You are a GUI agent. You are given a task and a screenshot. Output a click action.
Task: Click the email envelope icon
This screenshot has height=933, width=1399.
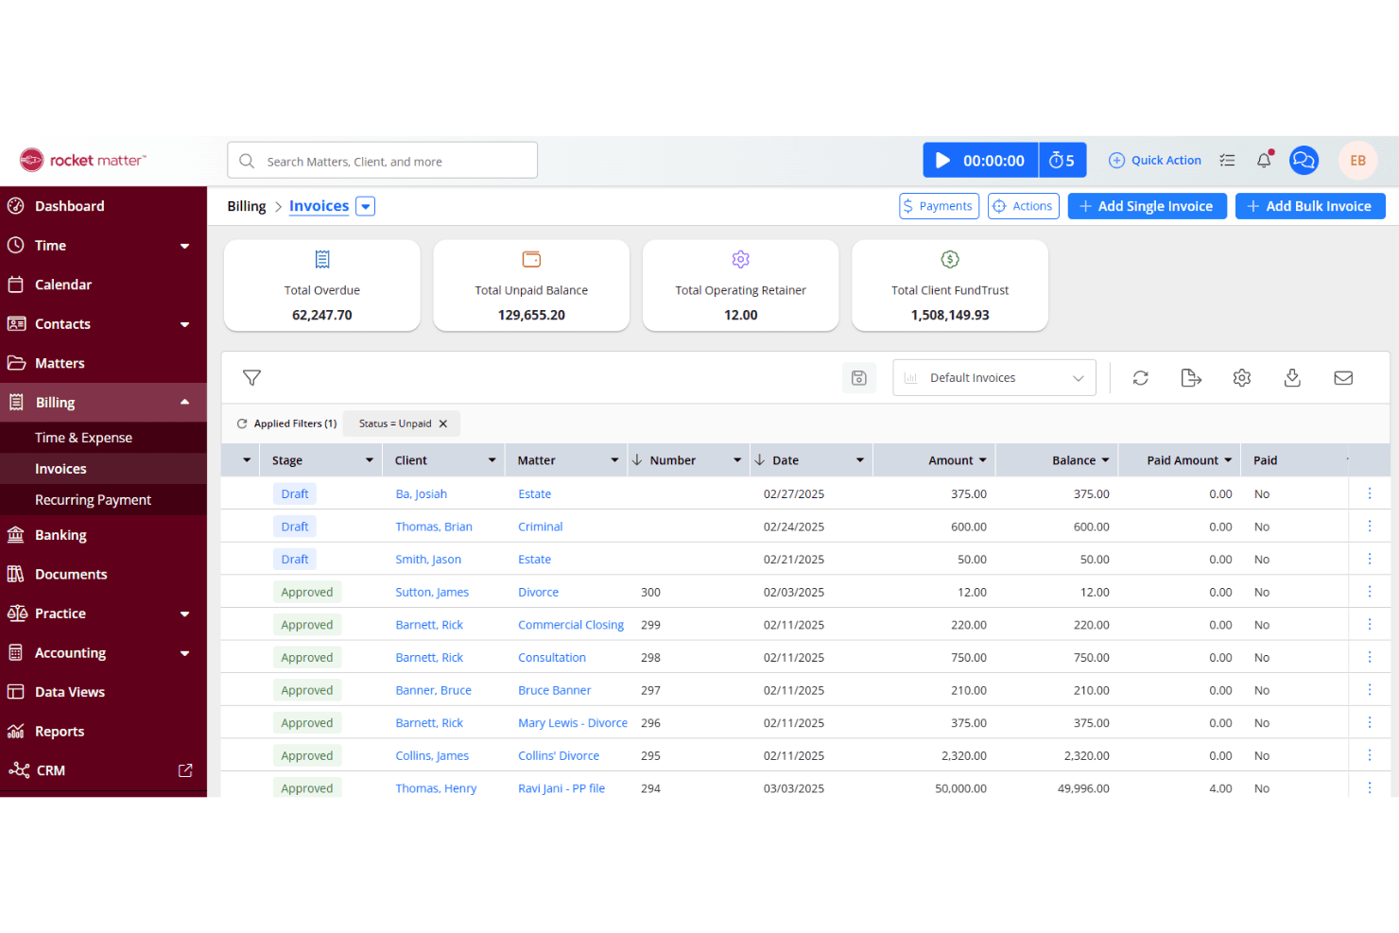(1343, 378)
